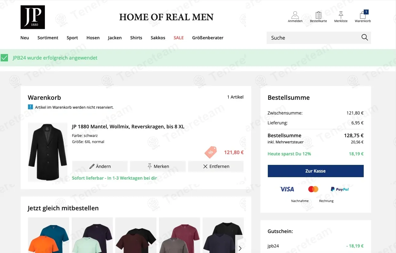Click the Ändern button
Image resolution: width=396 pixels, height=253 pixels.
(100, 166)
